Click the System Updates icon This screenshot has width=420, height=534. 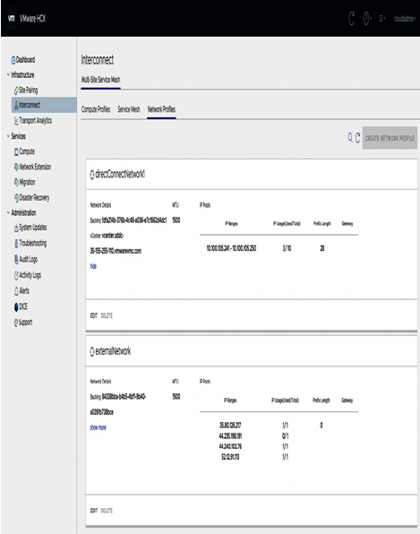coord(16,228)
